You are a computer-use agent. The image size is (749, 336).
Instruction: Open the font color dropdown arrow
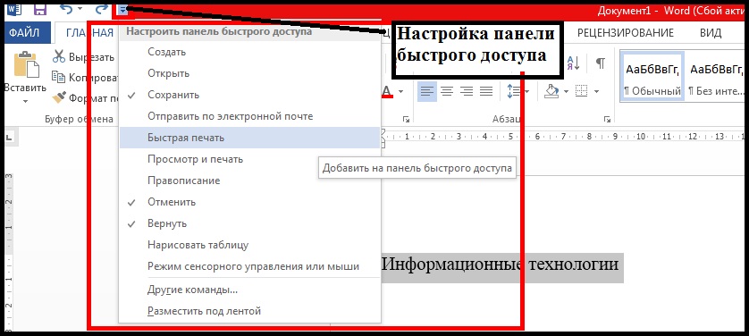click(x=400, y=91)
